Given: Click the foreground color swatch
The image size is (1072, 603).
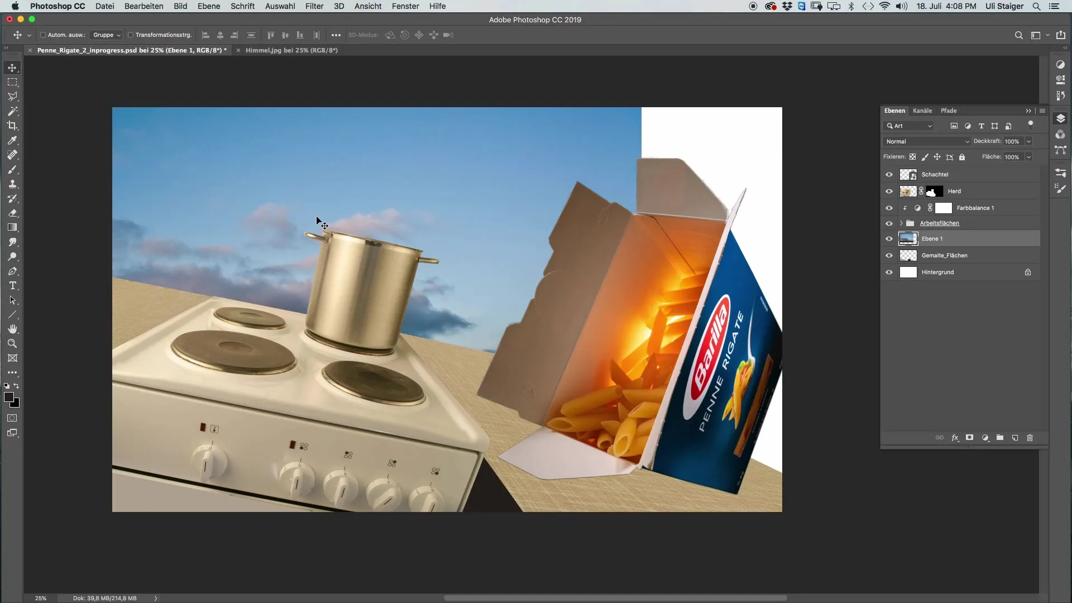Looking at the screenshot, I should 8,397.
